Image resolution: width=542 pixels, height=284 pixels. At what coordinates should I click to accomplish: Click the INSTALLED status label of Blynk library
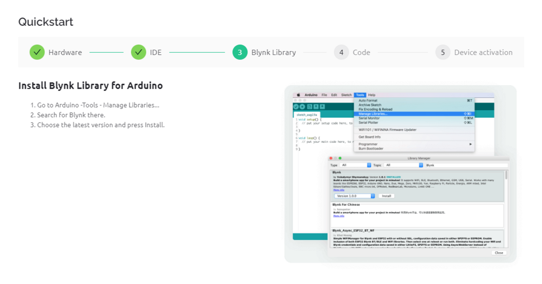coord(393,177)
